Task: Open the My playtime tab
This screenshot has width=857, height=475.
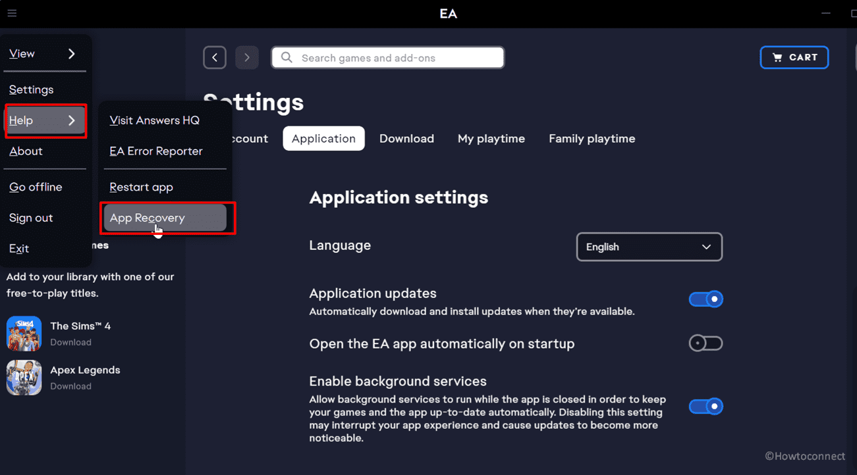Action: pyautogui.click(x=491, y=139)
